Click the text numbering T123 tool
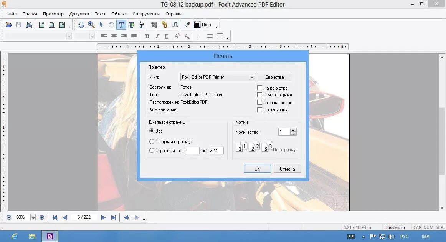This screenshot has height=242, width=446. pyautogui.click(x=142, y=25)
